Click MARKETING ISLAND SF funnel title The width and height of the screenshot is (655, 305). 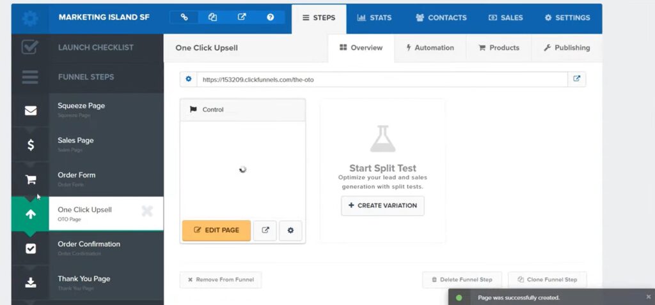tap(104, 17)
